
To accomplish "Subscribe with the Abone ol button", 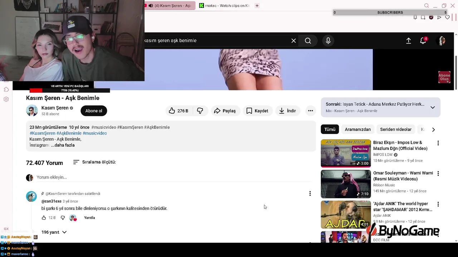I will [94, 111].
